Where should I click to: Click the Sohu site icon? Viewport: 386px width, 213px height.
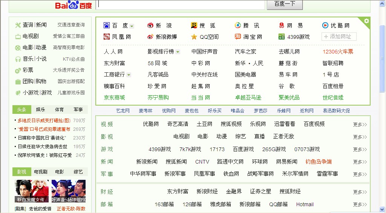tap(194, 25)
